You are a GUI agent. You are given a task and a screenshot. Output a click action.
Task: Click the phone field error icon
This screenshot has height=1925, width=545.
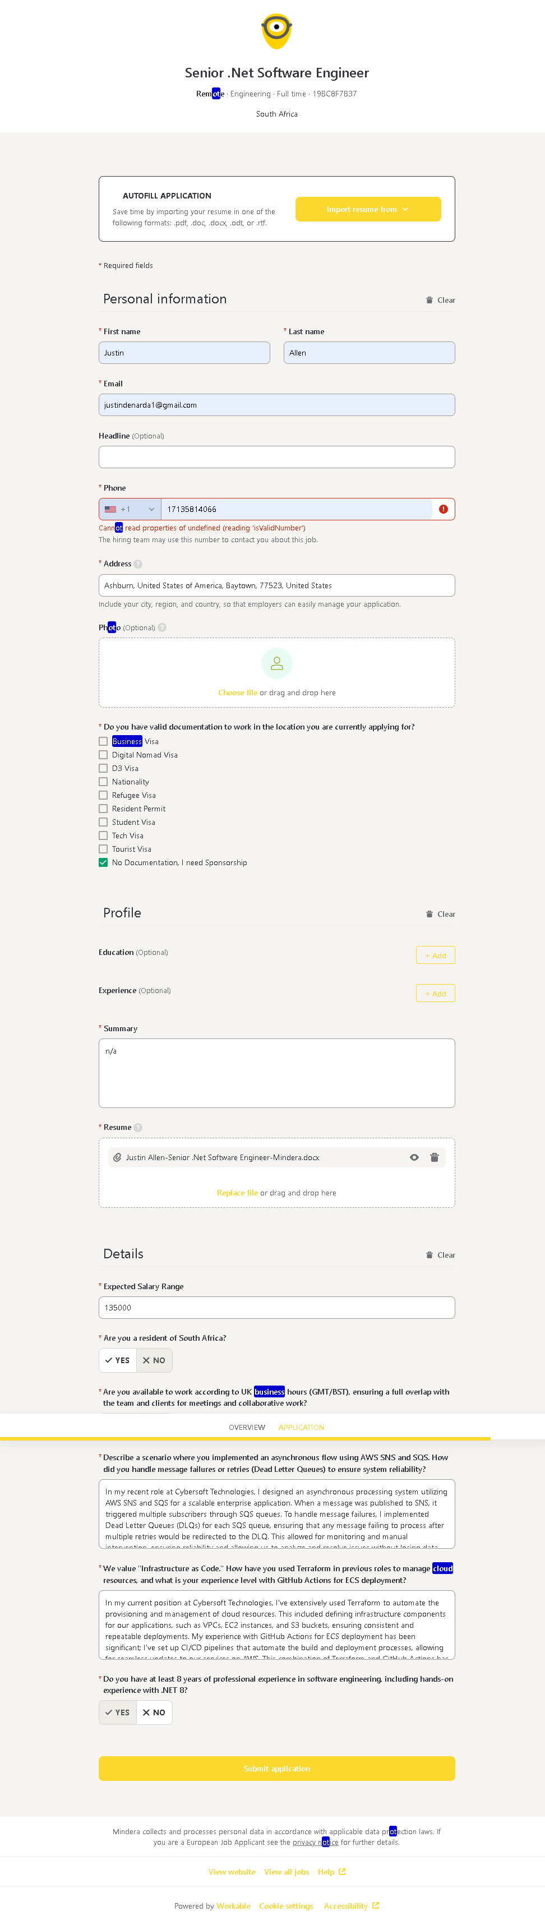(444, 509)
